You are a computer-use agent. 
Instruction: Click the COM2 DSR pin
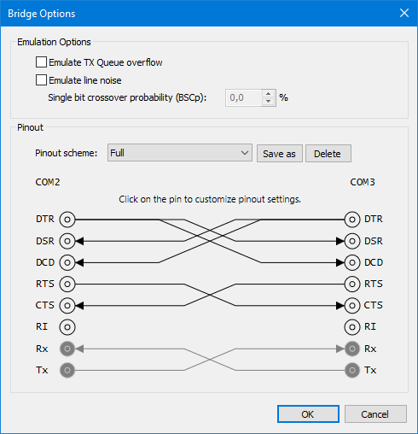pyautogui.click(x=67, y=241)
